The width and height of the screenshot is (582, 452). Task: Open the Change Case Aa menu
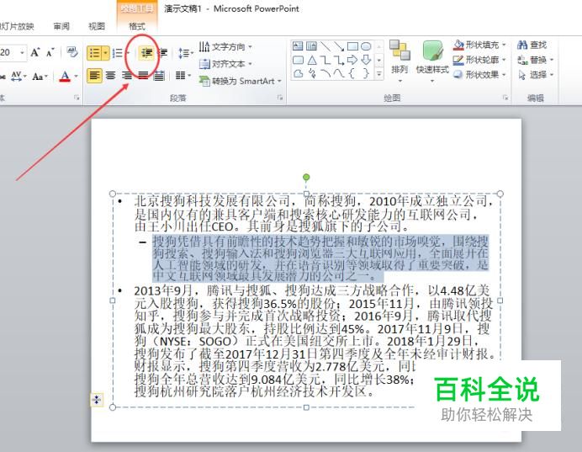pyautogui.click(x=40, y=77)
